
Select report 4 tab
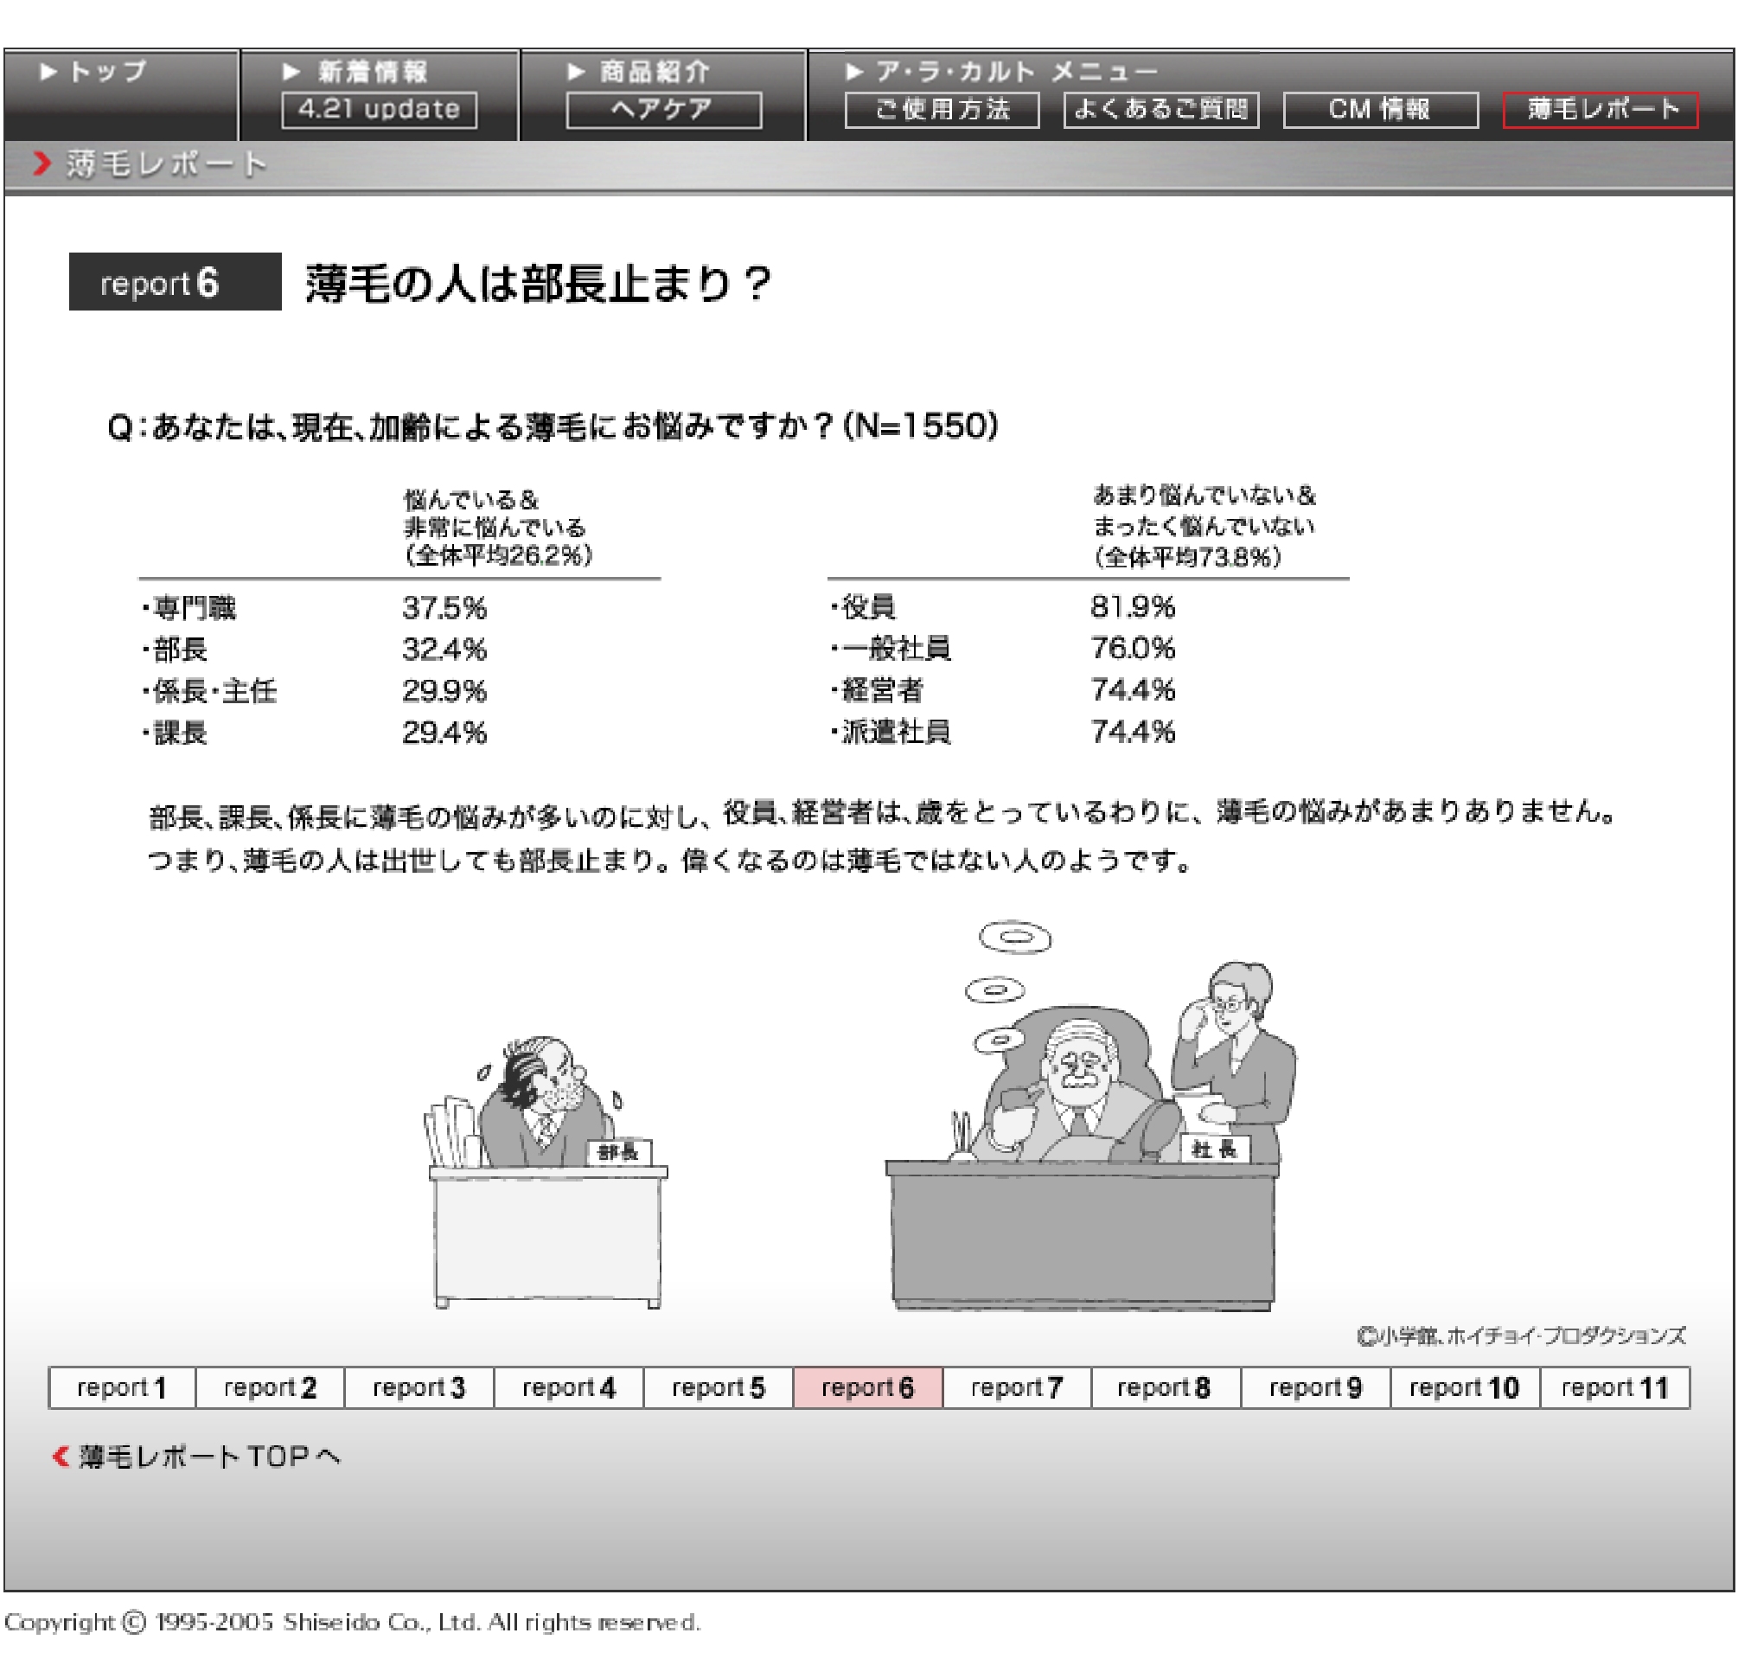pos(568,1387)
